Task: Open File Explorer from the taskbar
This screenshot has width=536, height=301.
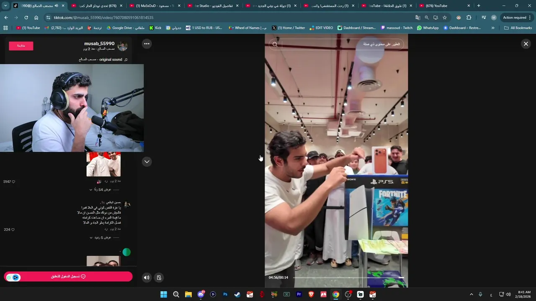Action: pyautogui.click(x=188, y=294)
